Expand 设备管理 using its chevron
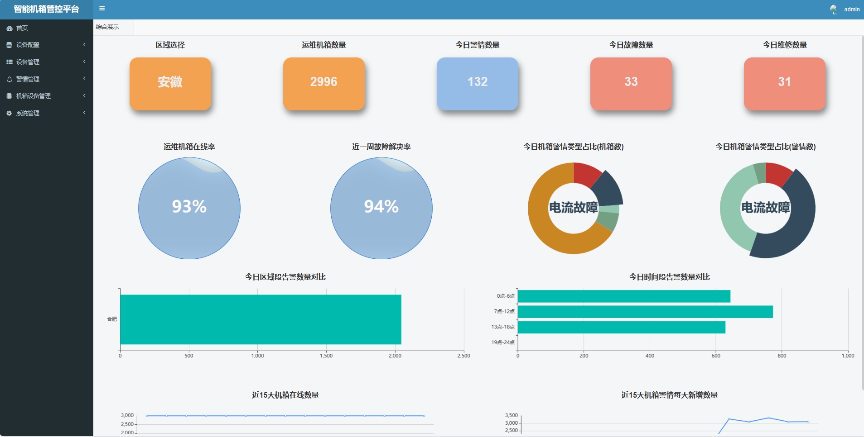Viewport: 864px width, 437px height. click(84, 62)
